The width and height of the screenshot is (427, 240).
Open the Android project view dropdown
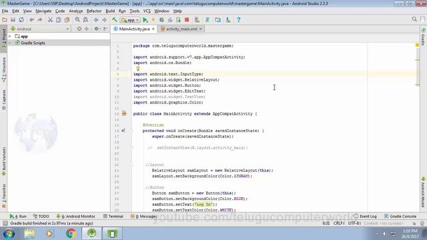point(40,29)
